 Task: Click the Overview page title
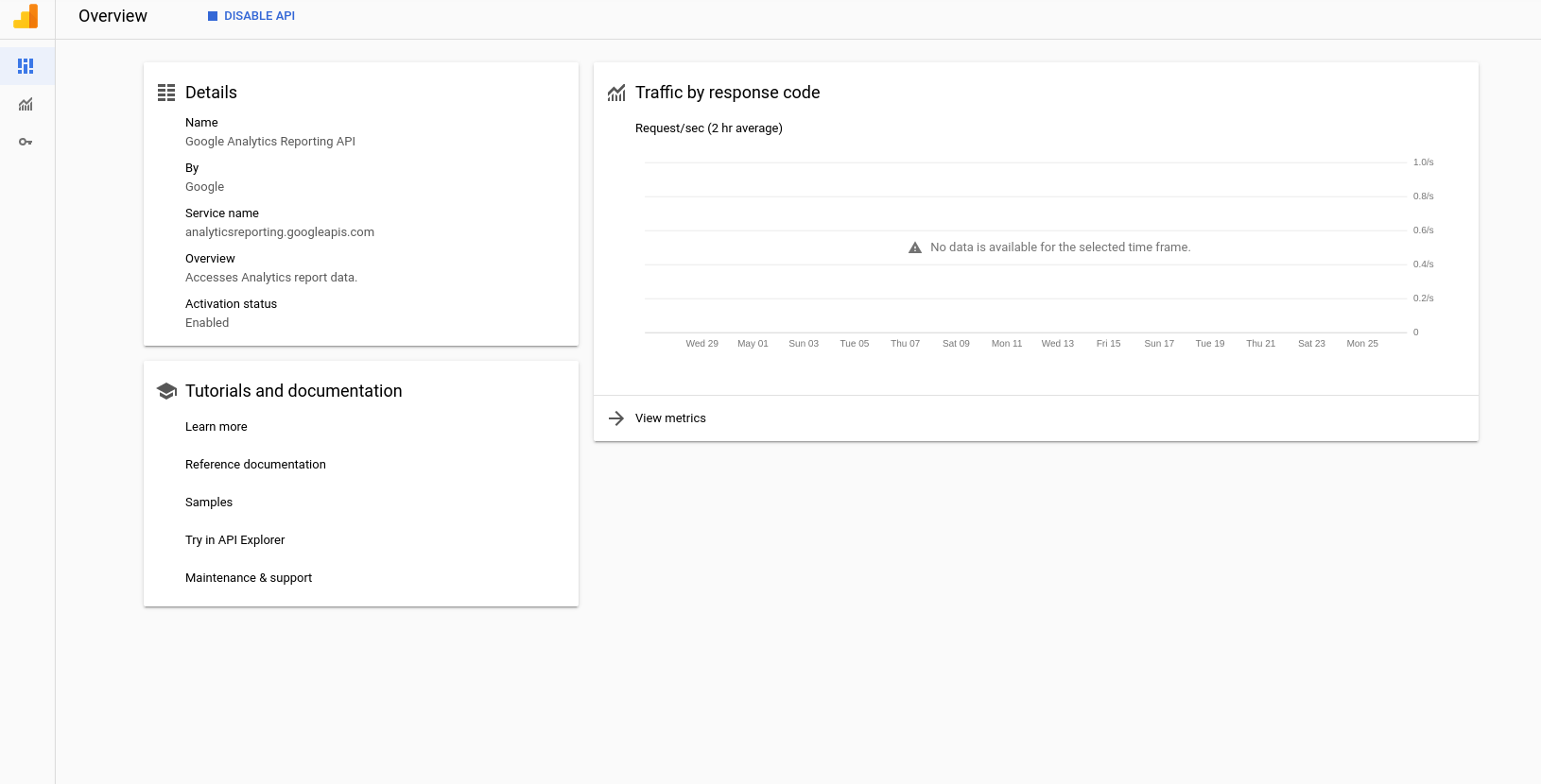click(113, 16)
